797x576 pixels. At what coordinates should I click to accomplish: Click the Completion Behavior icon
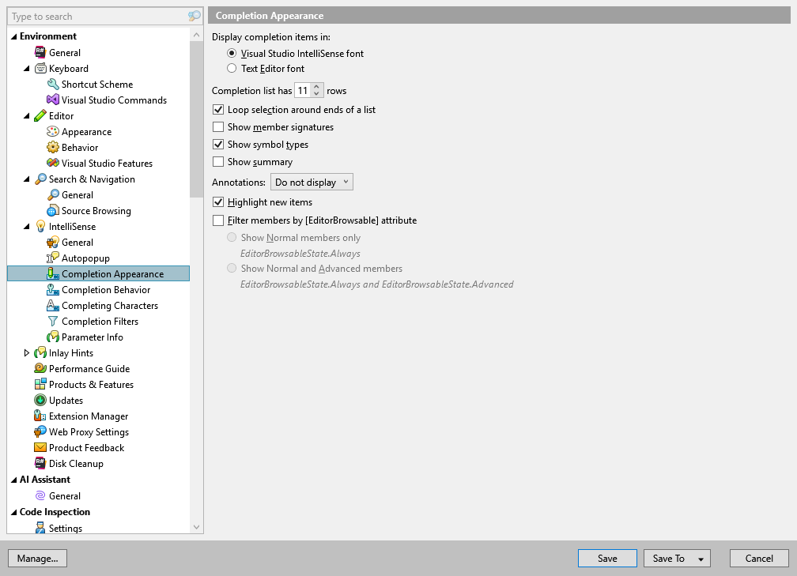53,289
